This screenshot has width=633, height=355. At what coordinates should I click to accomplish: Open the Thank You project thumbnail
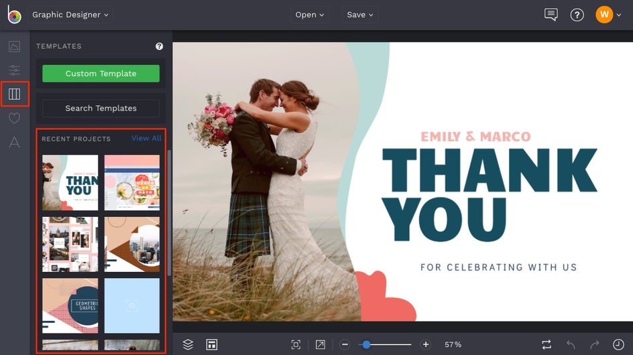70,182
